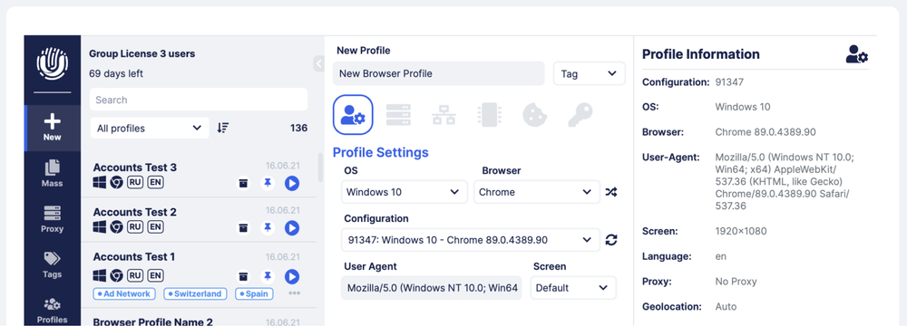Image resolution: width=907 pixels, height=326 pixels.
Task: Select the Profile Settings tab icon
Action: pos(353,114)
